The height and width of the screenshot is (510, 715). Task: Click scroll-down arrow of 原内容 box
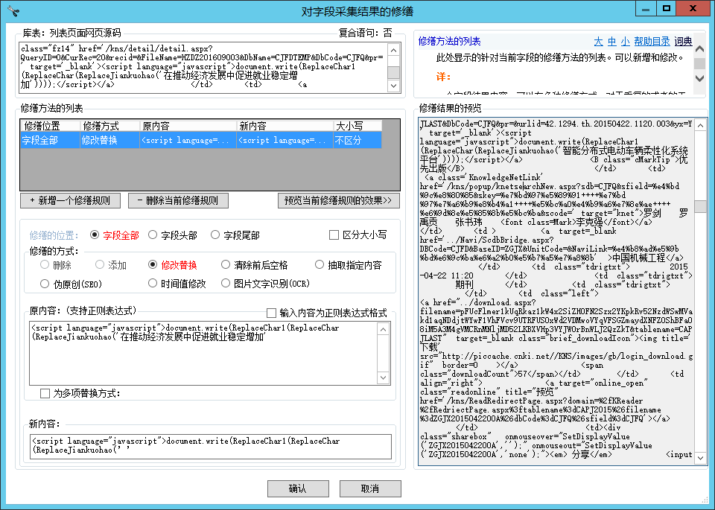coord(383,377)
